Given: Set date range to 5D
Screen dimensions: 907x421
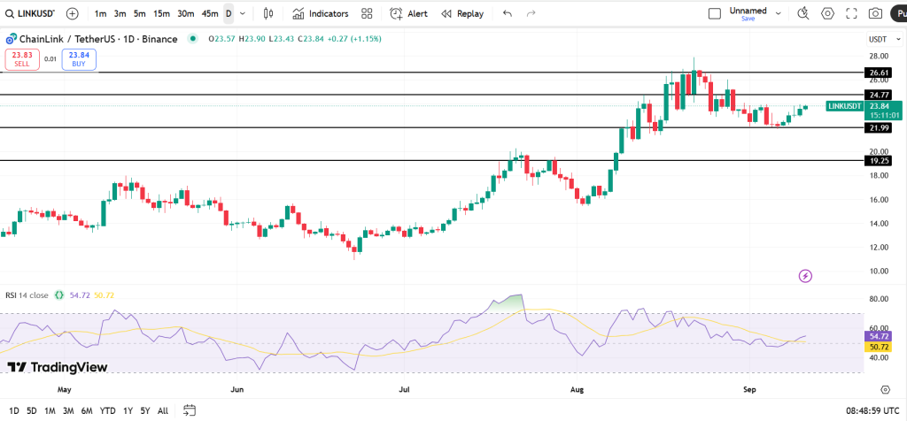Looking at the screenshot, I should coord(32,411).
